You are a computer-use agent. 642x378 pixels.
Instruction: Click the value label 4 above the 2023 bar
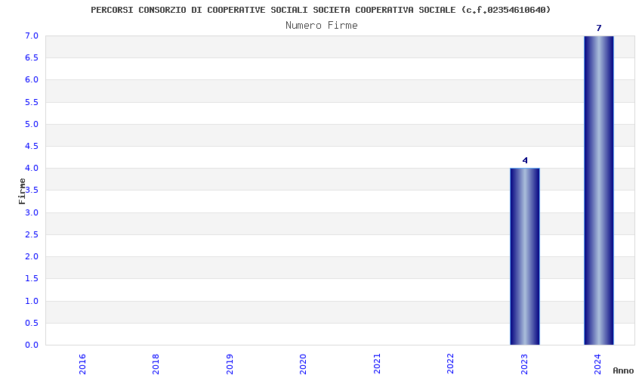525,160
